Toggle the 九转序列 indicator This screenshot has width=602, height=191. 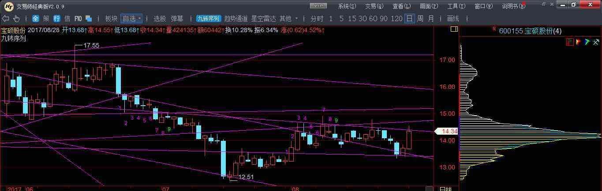point(208,19)
